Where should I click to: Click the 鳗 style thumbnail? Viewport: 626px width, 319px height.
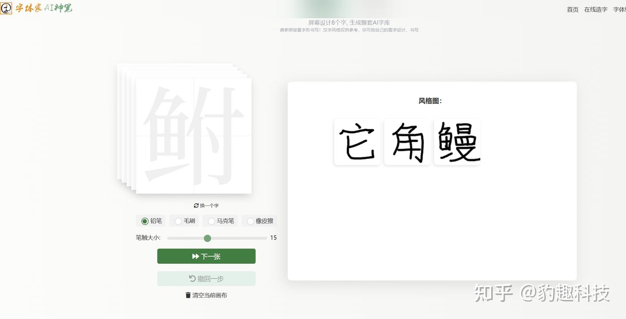click(457, 142)
